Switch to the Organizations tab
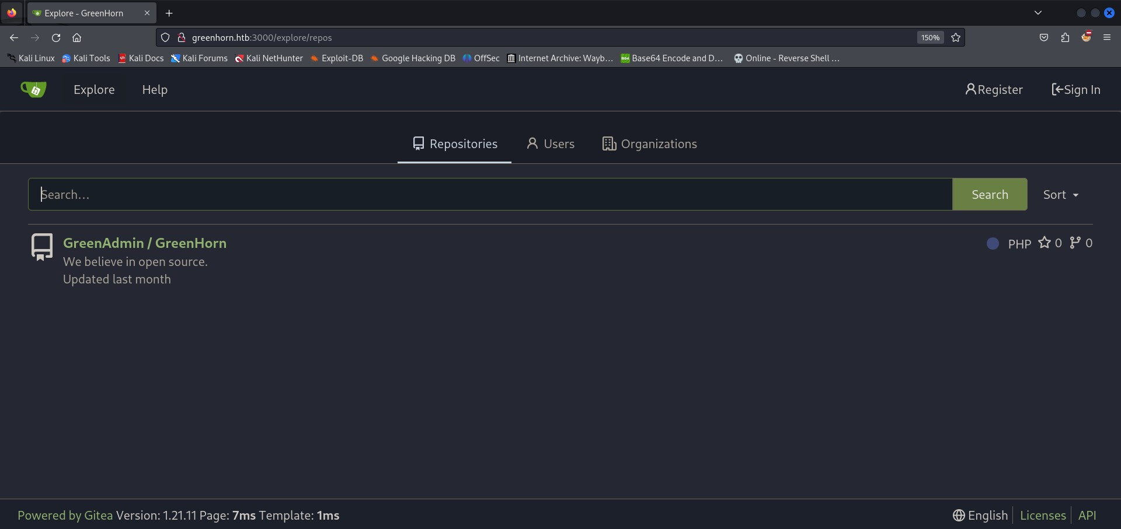Screen dimensions: 1121x529 click(x=649, y=144)
